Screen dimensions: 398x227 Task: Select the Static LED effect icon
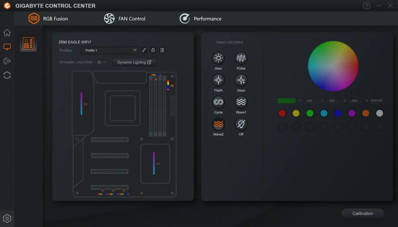[218, 58]
